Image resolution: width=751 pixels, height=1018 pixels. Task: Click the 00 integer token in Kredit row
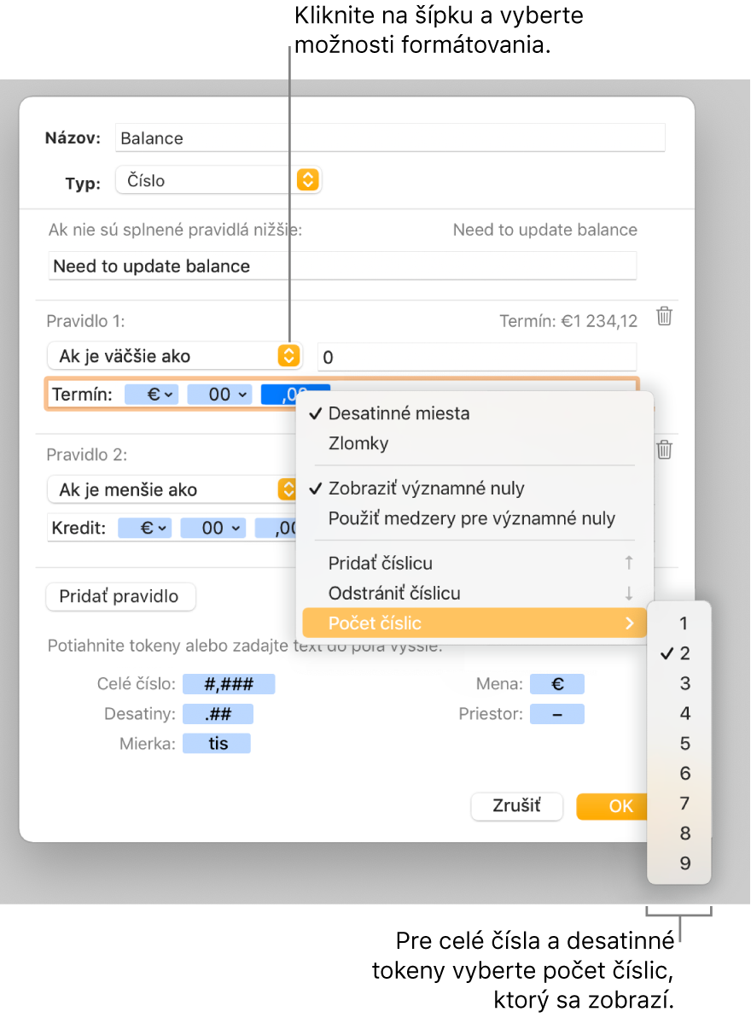point(213,528)
